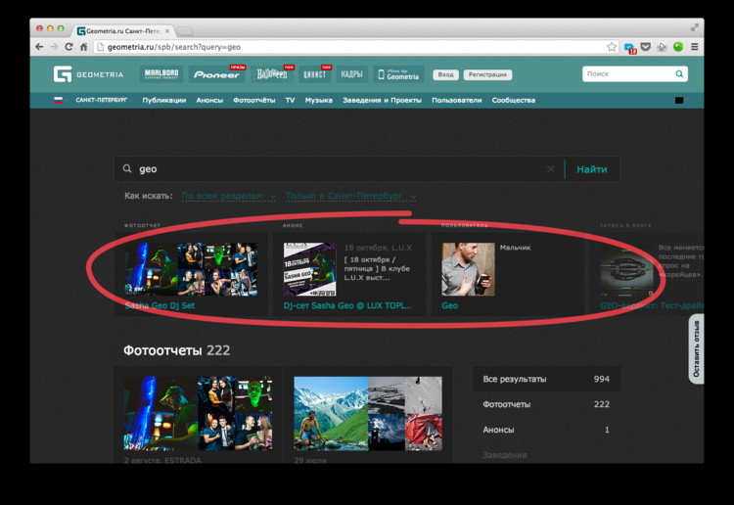This screenshot has width=734, height=505.
Task: Open the Geo user profile thumbnail
Action: click(468, 269)
